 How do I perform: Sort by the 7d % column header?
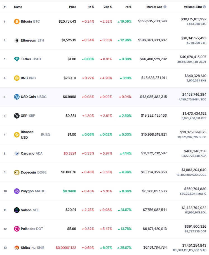coord(128,7)
